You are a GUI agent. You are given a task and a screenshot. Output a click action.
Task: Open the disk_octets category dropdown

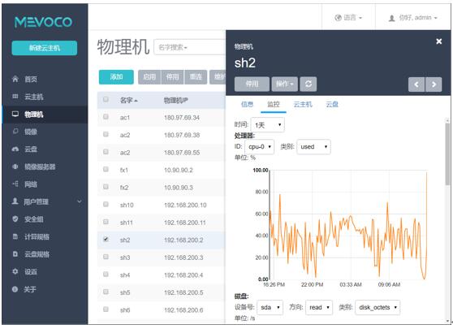tap(377, 307)
